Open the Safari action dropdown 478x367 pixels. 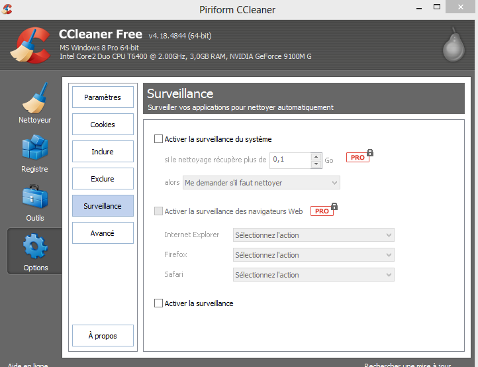point(313,274)
